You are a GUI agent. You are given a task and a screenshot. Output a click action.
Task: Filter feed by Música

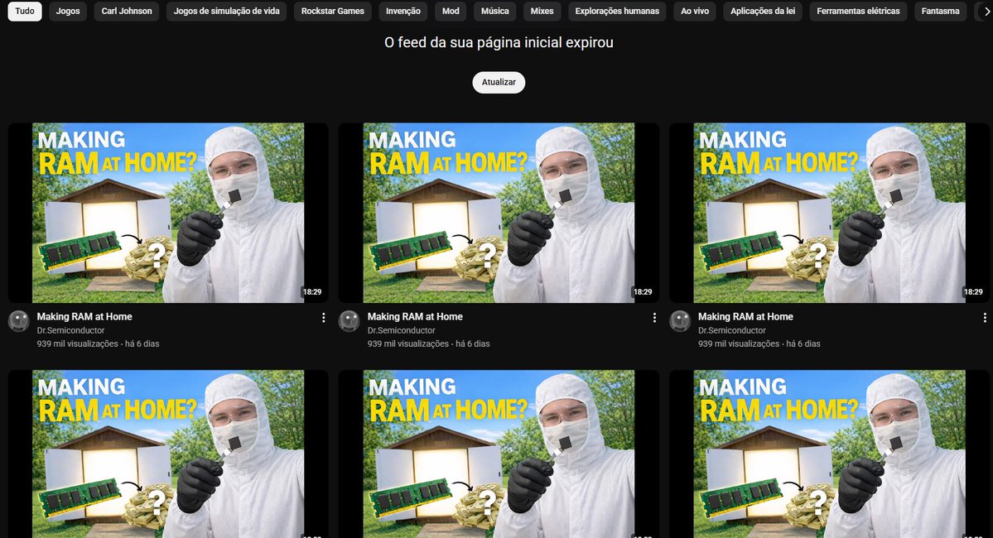495,12
